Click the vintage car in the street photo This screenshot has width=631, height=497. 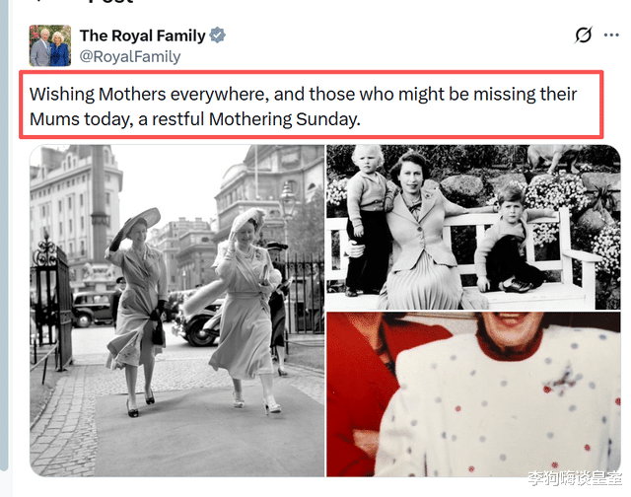coord(92,309)
